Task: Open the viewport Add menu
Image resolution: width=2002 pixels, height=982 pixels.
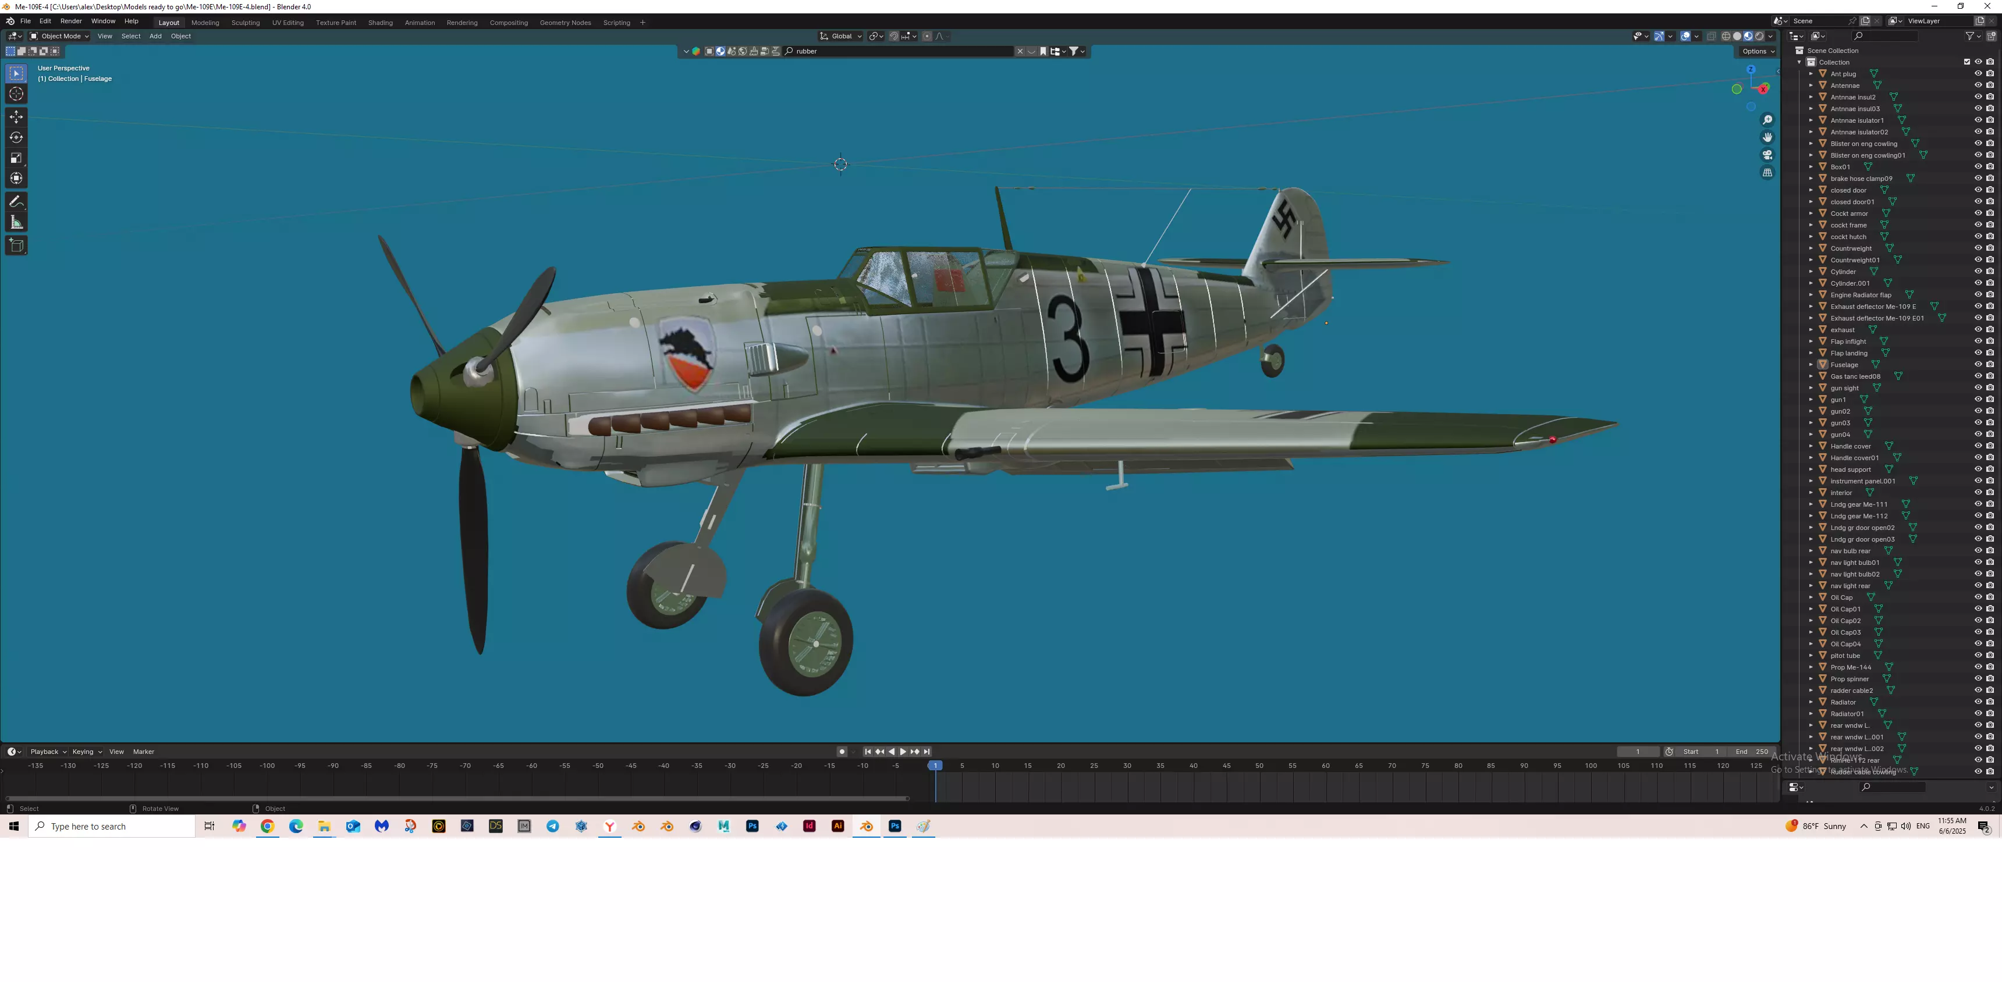Action: pos(155,37)
